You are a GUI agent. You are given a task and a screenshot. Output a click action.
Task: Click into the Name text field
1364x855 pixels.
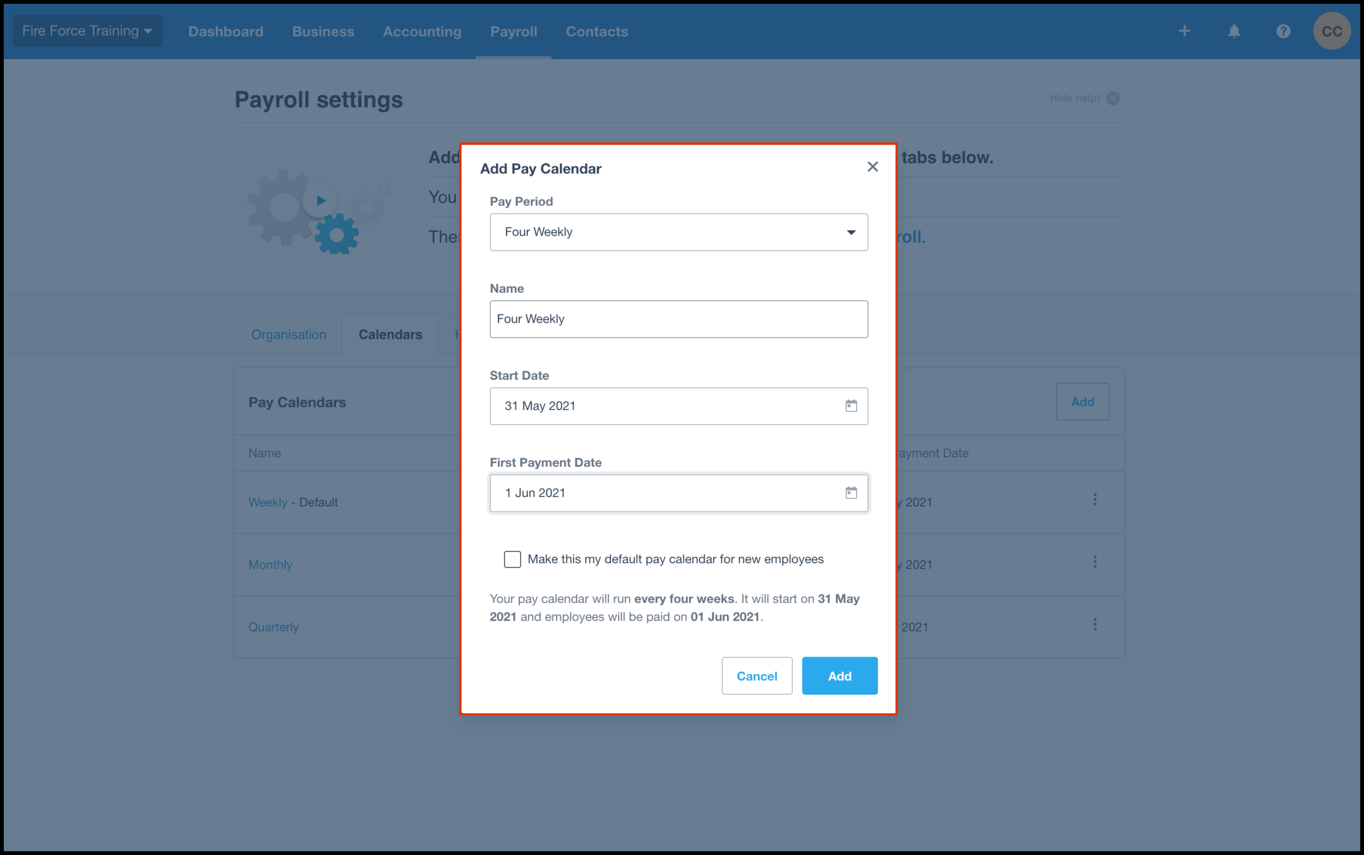click(x=678, y=320)
